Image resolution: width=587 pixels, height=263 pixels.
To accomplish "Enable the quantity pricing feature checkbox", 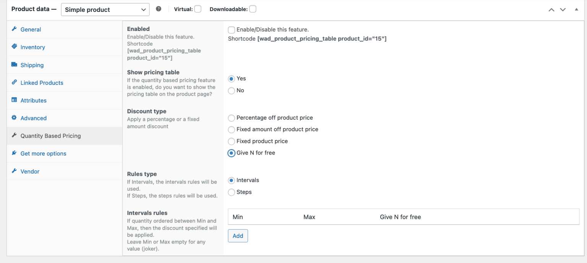I will tap(231, 29).
